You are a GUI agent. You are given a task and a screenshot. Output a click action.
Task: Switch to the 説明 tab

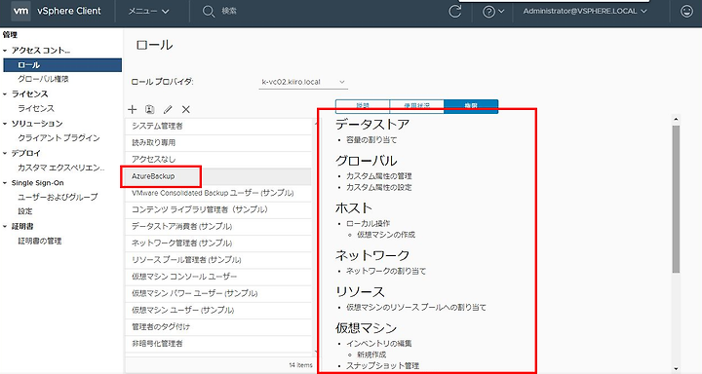pos(363,106)
